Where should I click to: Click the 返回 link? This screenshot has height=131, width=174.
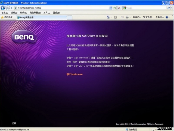pos(14,123)
